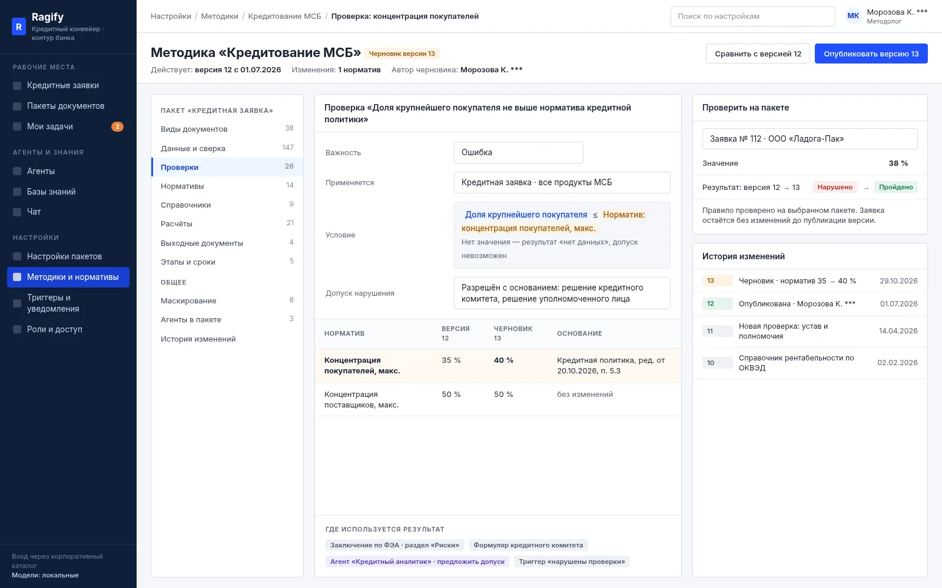Click the icon beside Базы знаний
Screen dimensions: 942x588
[17, 192]
